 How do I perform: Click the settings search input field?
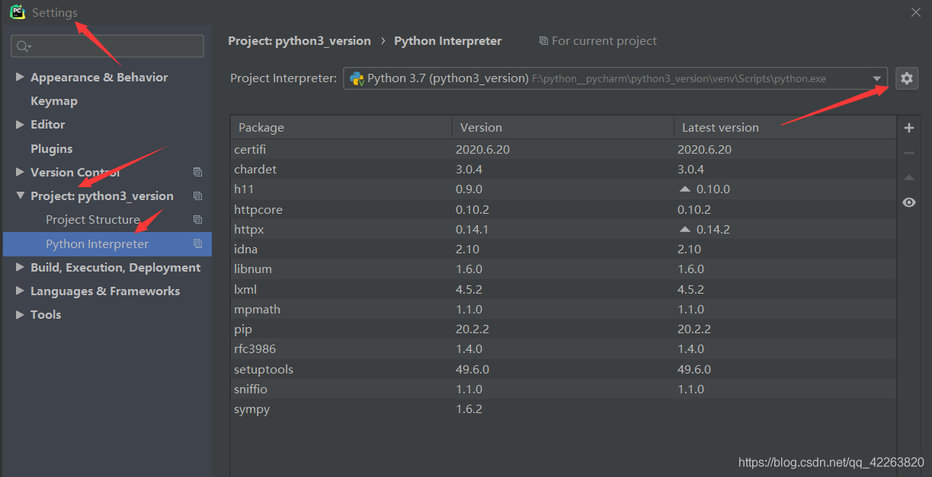[x=114, y=46]
